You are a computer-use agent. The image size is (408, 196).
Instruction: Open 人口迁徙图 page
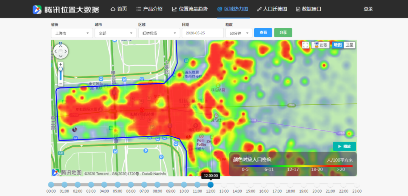coord(272,9)
